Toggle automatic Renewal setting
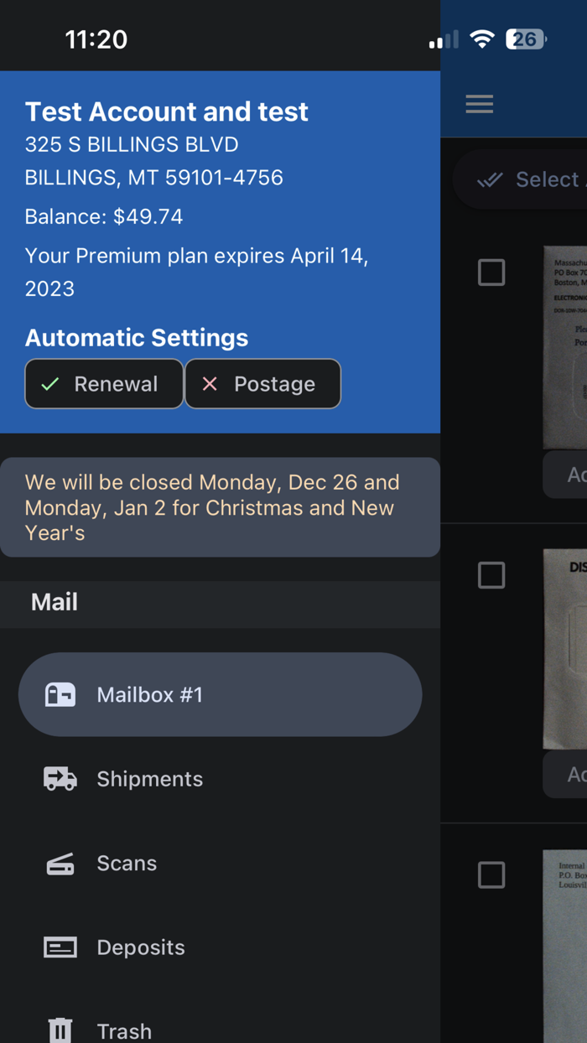This screenshot has width=587, height=1043. click(x=103, y=383)
